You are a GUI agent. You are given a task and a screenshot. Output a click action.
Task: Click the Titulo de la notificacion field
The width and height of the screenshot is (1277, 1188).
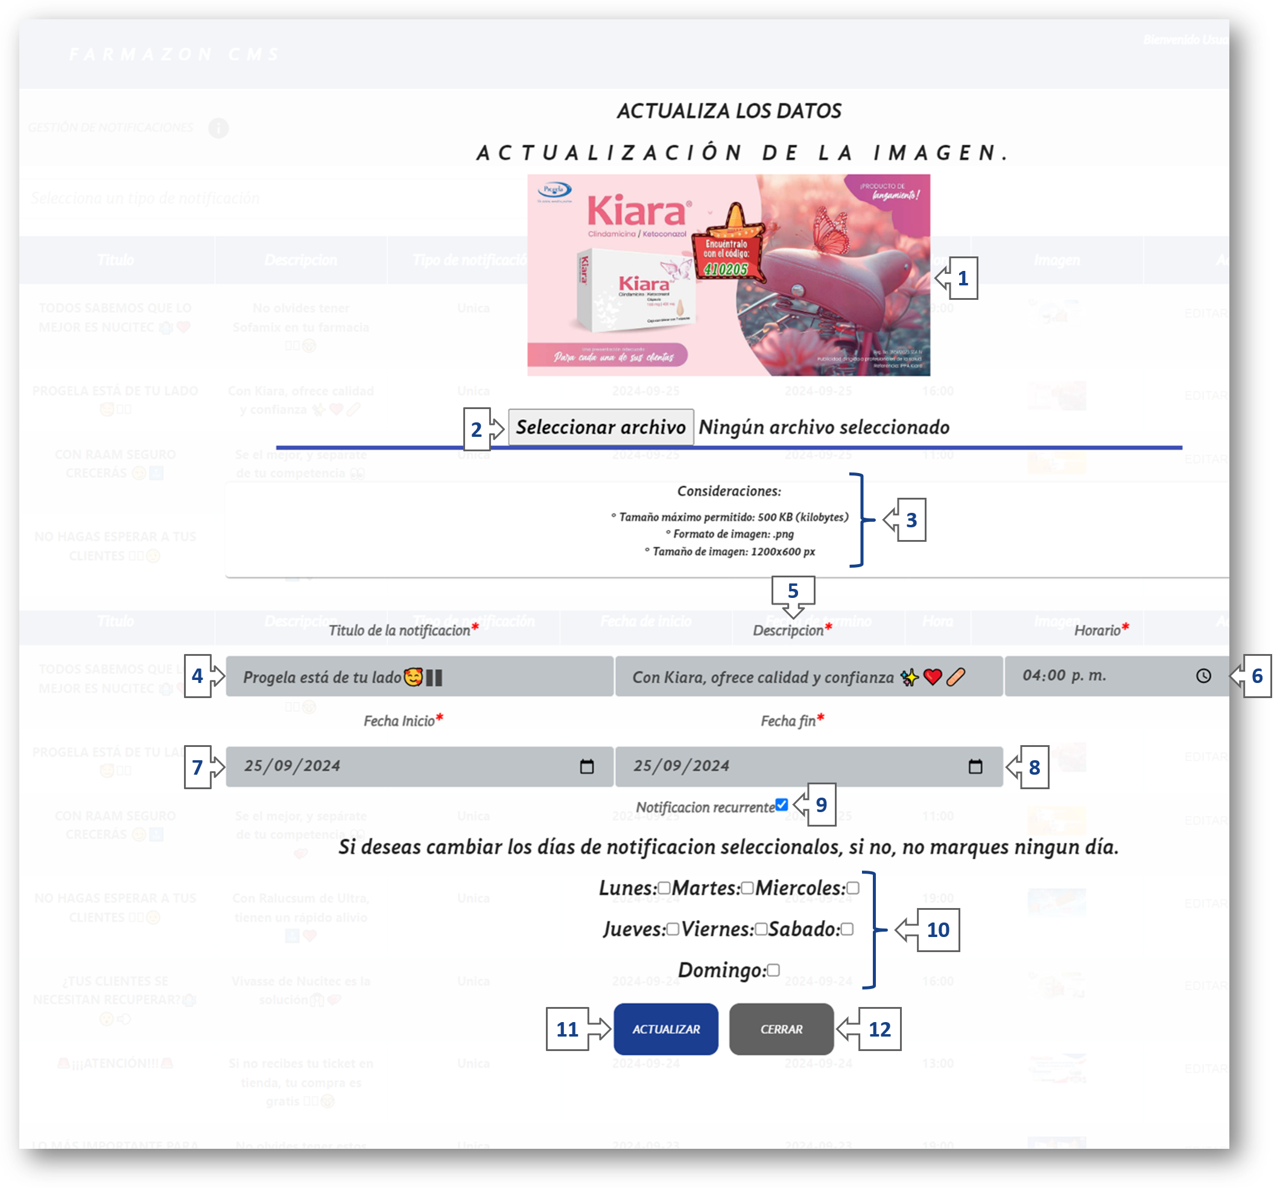pos(419,676)
